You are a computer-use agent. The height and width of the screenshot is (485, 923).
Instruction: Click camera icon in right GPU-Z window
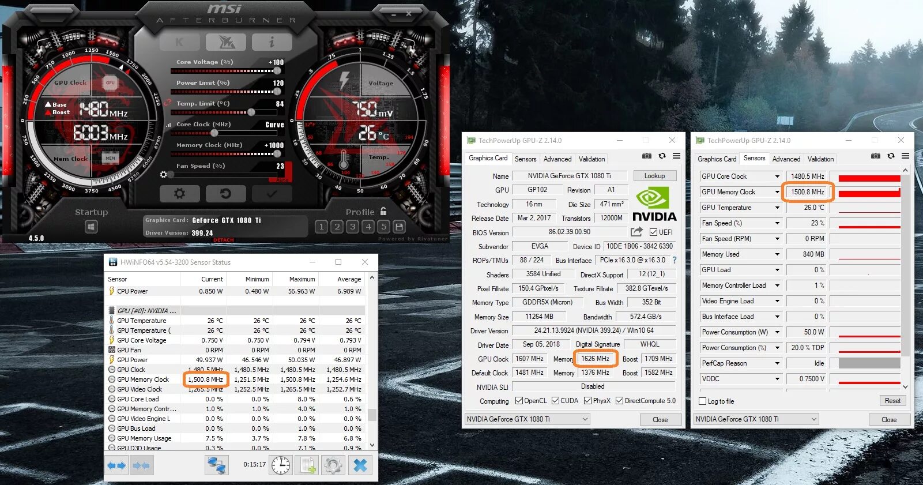[x=876, y=156]
